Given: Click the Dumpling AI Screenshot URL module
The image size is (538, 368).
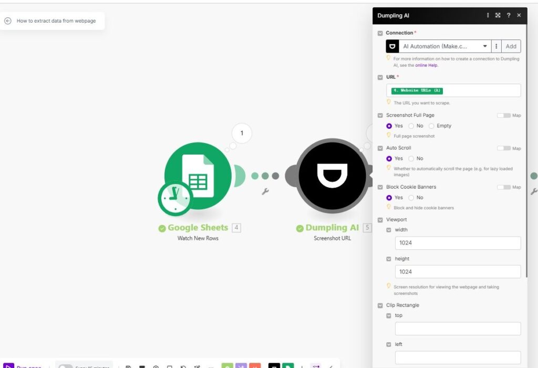Looking at the screenshot, I should tap(332, 176).
